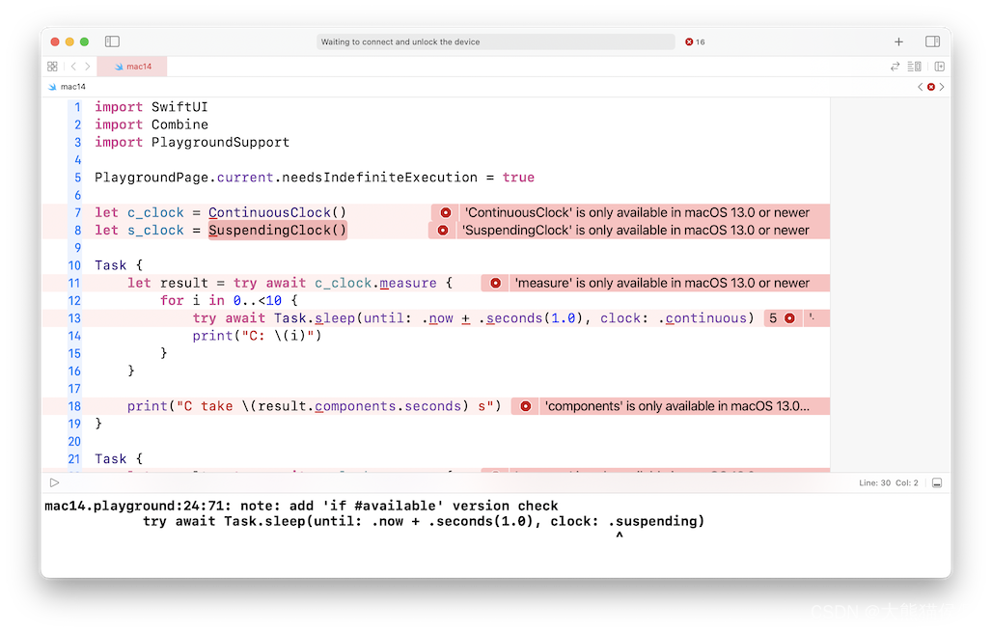992x632 pixels.
Task: Click the 'SuspendingClock' availability error message
Action: (635, 231)
